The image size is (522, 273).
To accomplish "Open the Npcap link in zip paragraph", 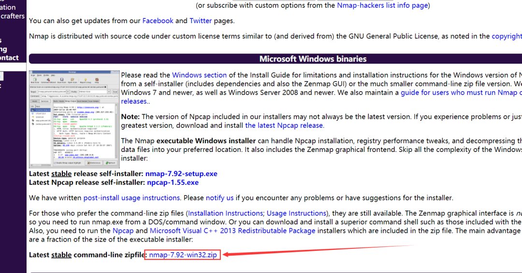I will click(123, 231).
